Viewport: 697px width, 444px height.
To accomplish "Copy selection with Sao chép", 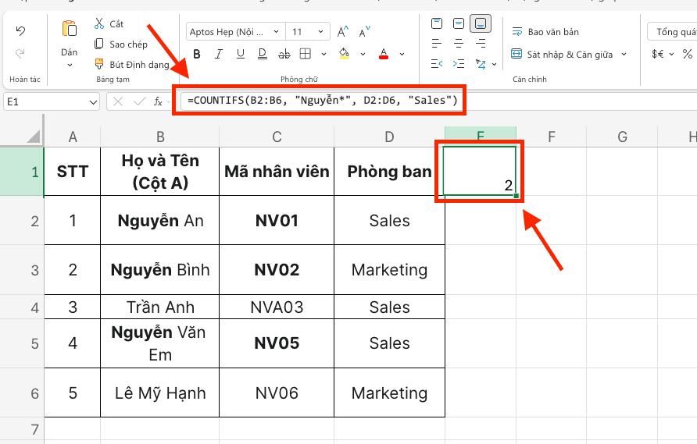I will click(x=121, y=44).
